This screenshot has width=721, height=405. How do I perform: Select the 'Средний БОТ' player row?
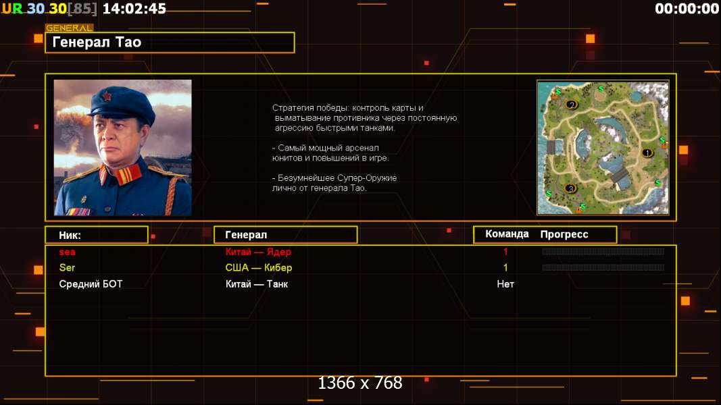[x=361, y=283]
